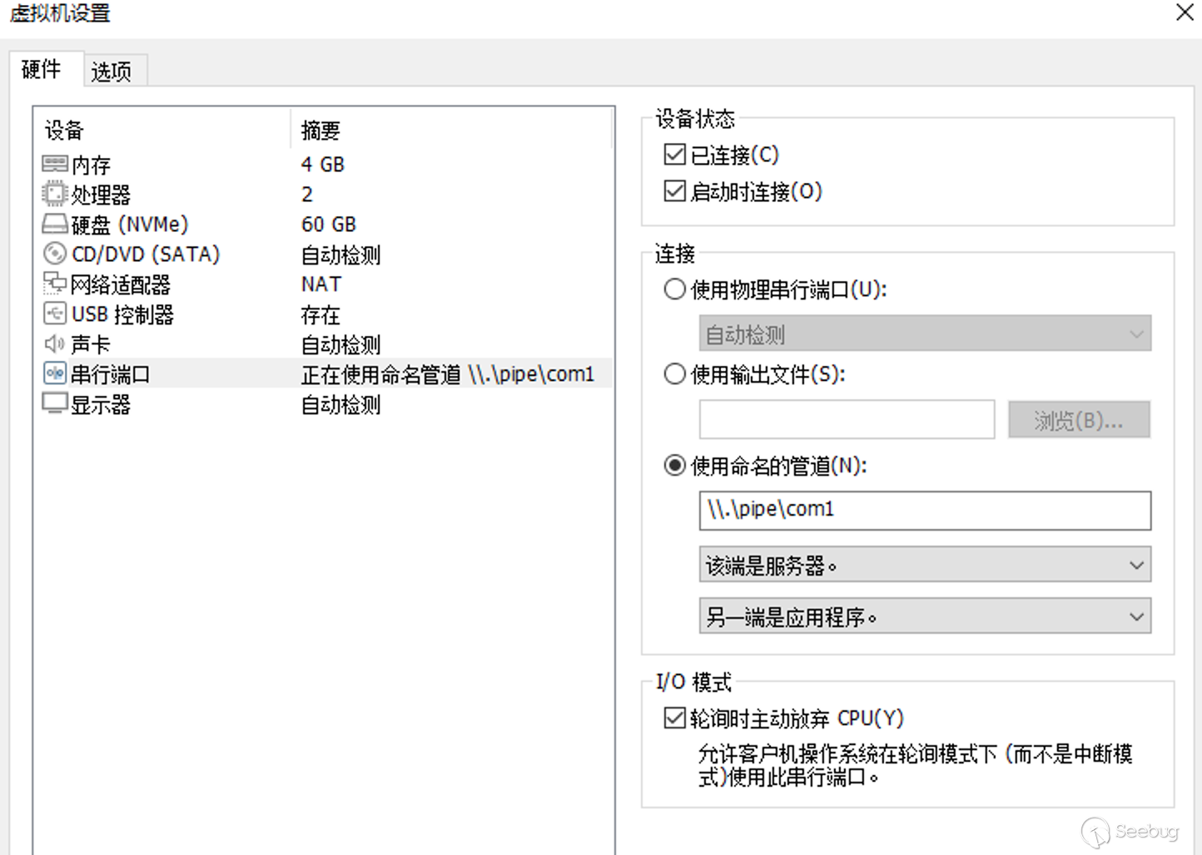Select the 显示器 row label
The image size is (1202, 855).
(x=101, y=404)
